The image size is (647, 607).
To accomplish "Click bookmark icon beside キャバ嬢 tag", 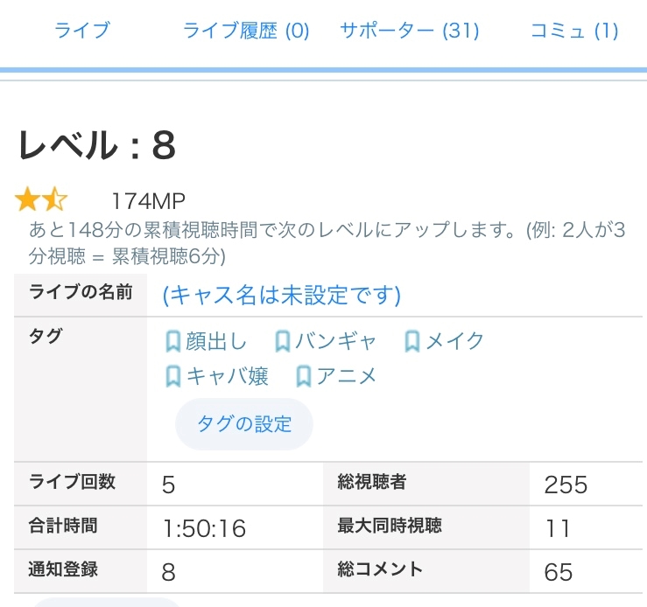I will (172, 377).
